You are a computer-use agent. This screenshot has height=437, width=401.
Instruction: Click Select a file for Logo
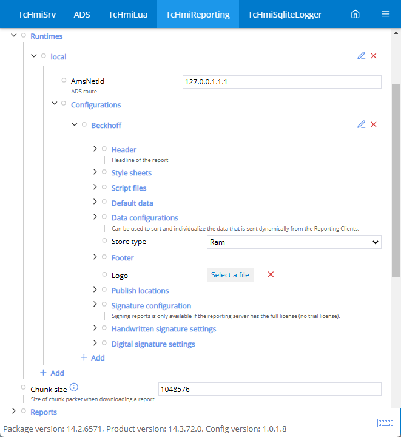pyautogui.click(x=230, y=275)
